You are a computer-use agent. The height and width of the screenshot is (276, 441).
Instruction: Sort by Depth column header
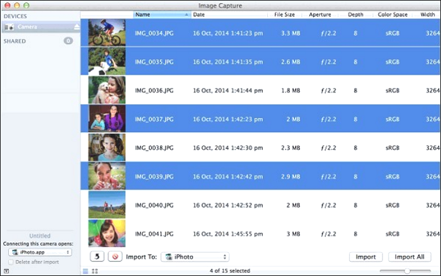click(355, 14)
